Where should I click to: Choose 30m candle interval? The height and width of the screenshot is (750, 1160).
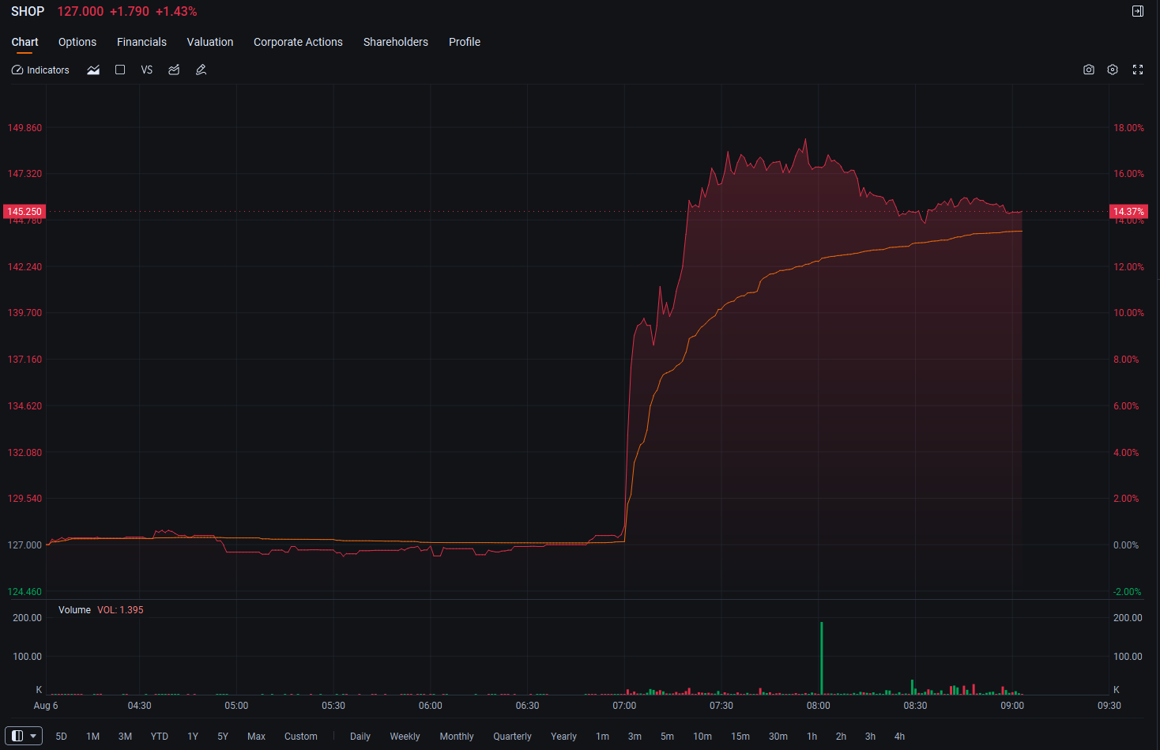[x=778, y=737]
